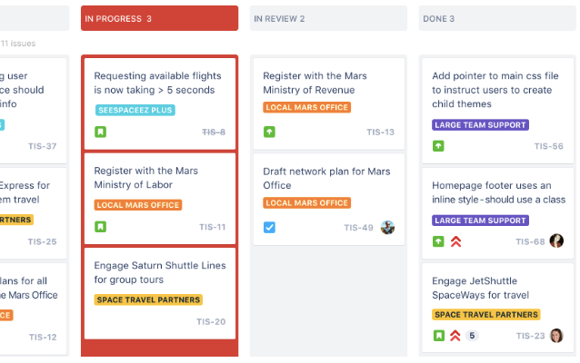Click the blue task icon on TIS-49

270,227
